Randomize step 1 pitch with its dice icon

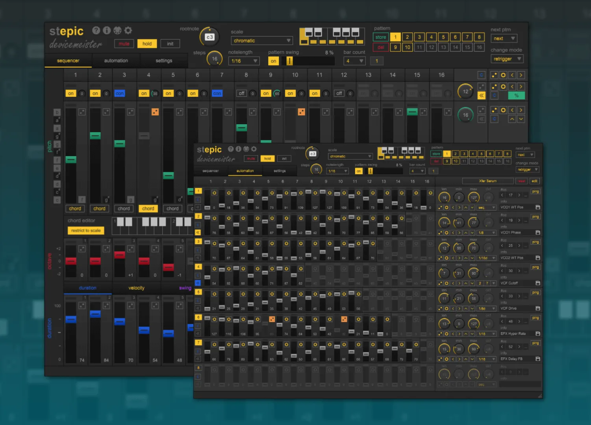[x=82, y=112]
